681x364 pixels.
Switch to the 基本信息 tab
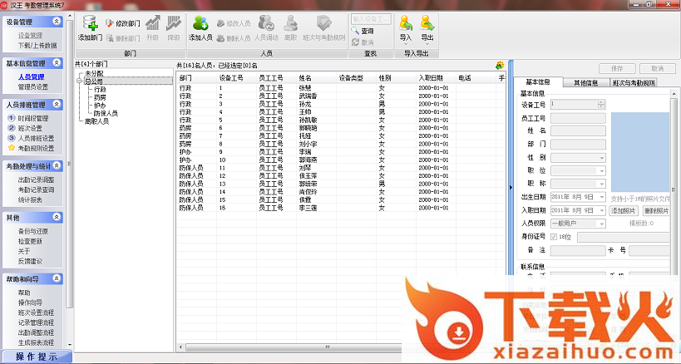(x=538, y=82)
